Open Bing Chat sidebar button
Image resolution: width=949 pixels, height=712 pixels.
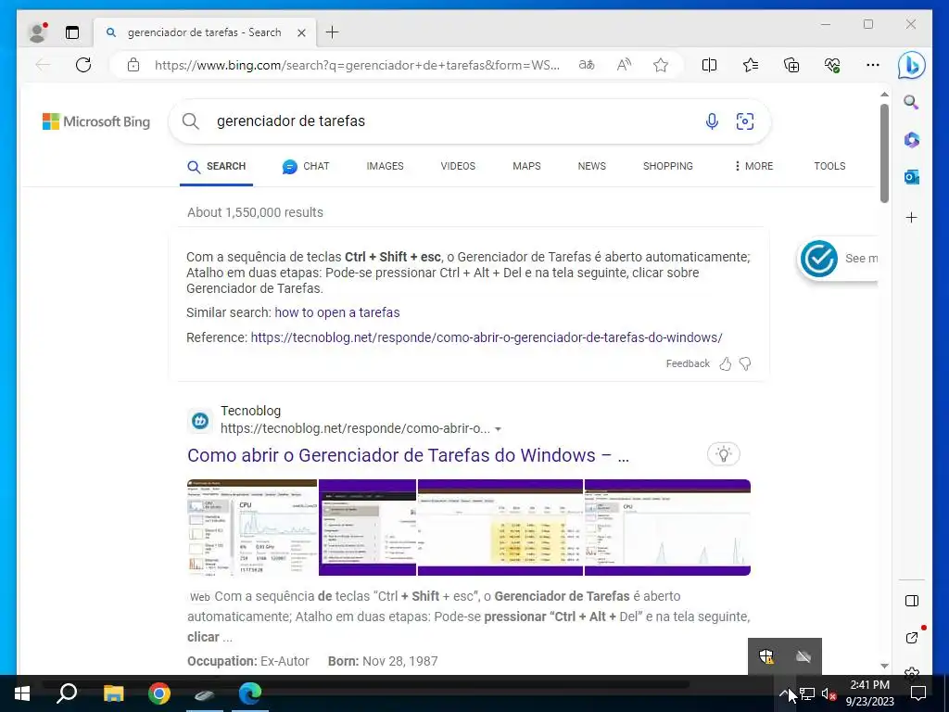(x=912, y=66)
